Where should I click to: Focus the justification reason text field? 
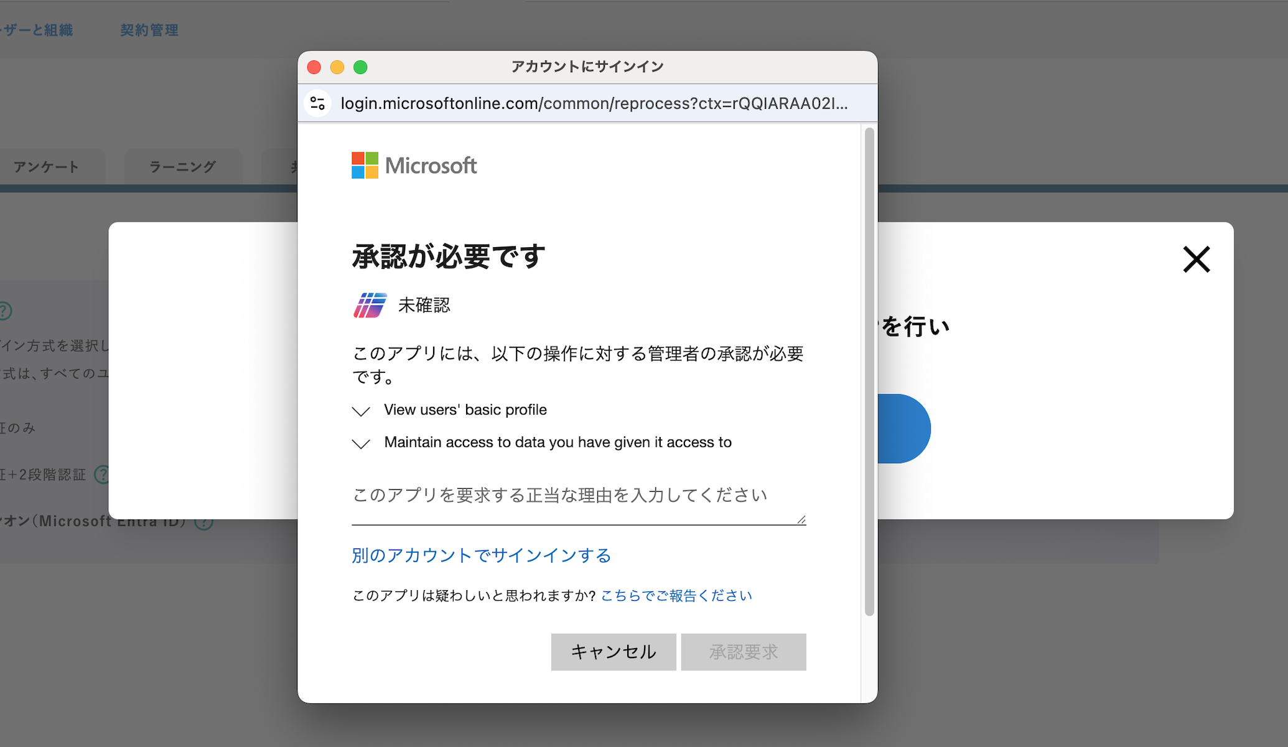579,502
